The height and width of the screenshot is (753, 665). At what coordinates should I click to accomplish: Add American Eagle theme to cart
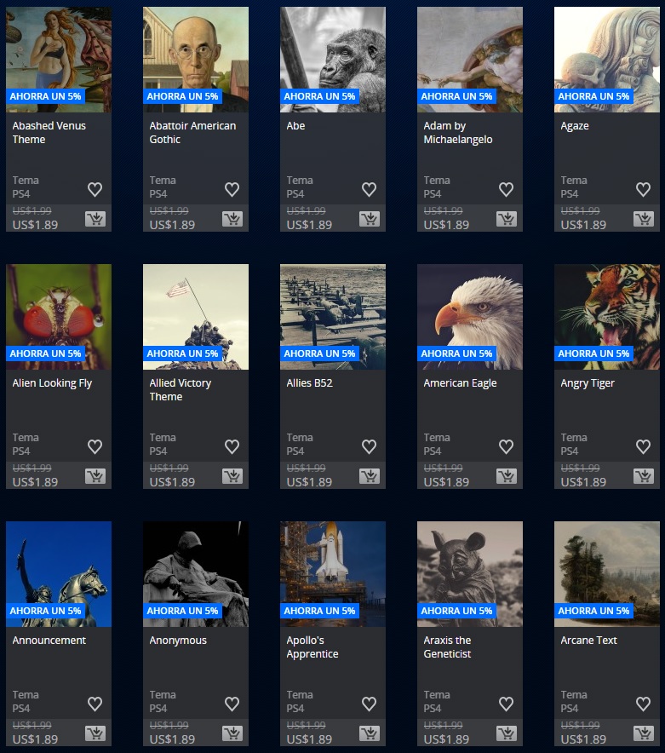click(507, 476)
